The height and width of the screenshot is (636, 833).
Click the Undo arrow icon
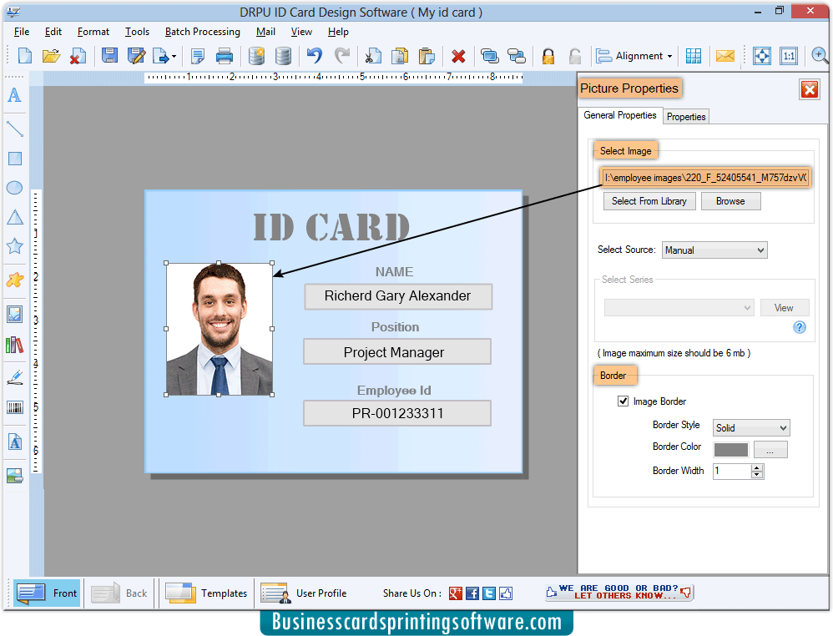[x=315, y=56]
